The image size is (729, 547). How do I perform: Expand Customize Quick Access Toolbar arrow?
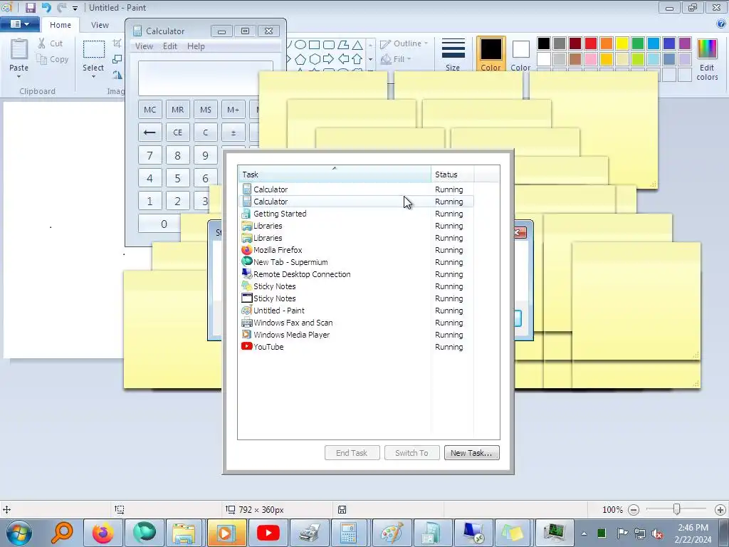[75, 8]
